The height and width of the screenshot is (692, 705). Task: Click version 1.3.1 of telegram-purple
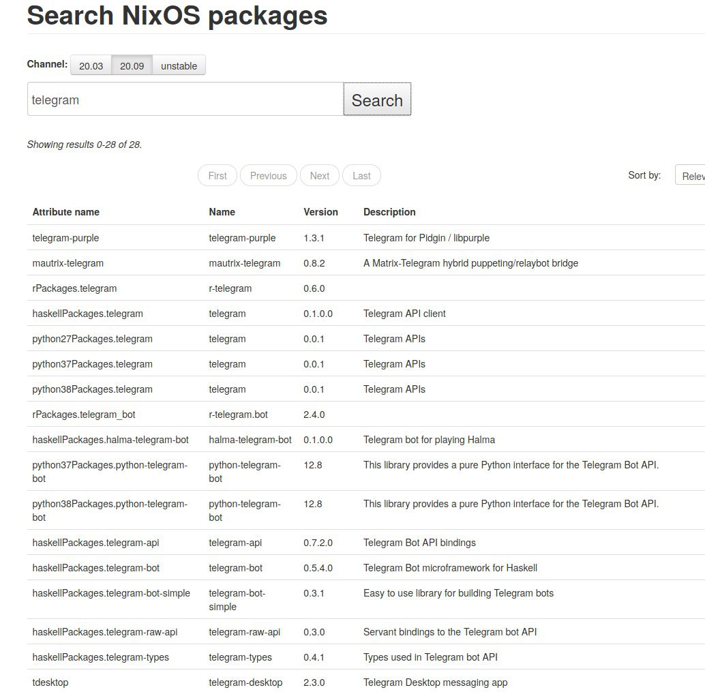(314, 238)
